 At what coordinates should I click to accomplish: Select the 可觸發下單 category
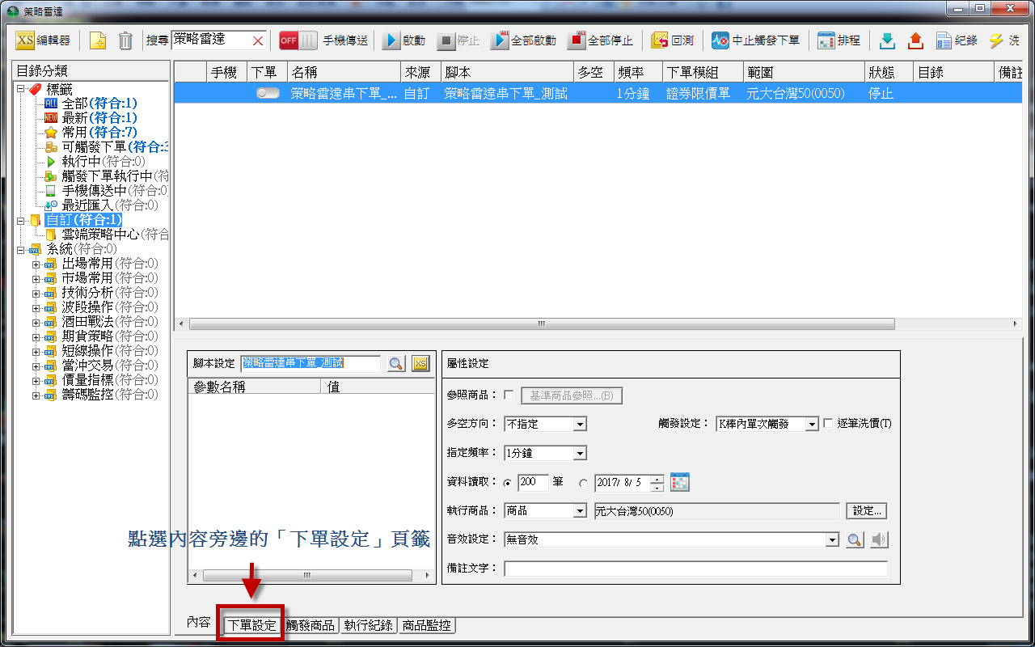(107, 147)
